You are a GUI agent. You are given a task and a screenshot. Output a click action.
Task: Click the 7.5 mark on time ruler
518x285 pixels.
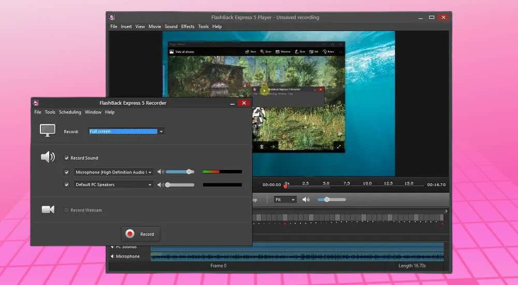tap(347, 183)
